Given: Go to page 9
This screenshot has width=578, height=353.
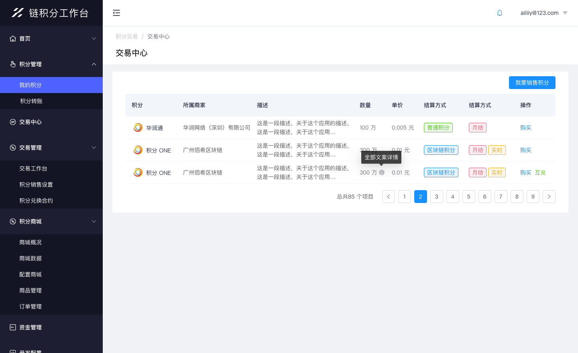Looking at the screenshot, I should click(533, 197).
